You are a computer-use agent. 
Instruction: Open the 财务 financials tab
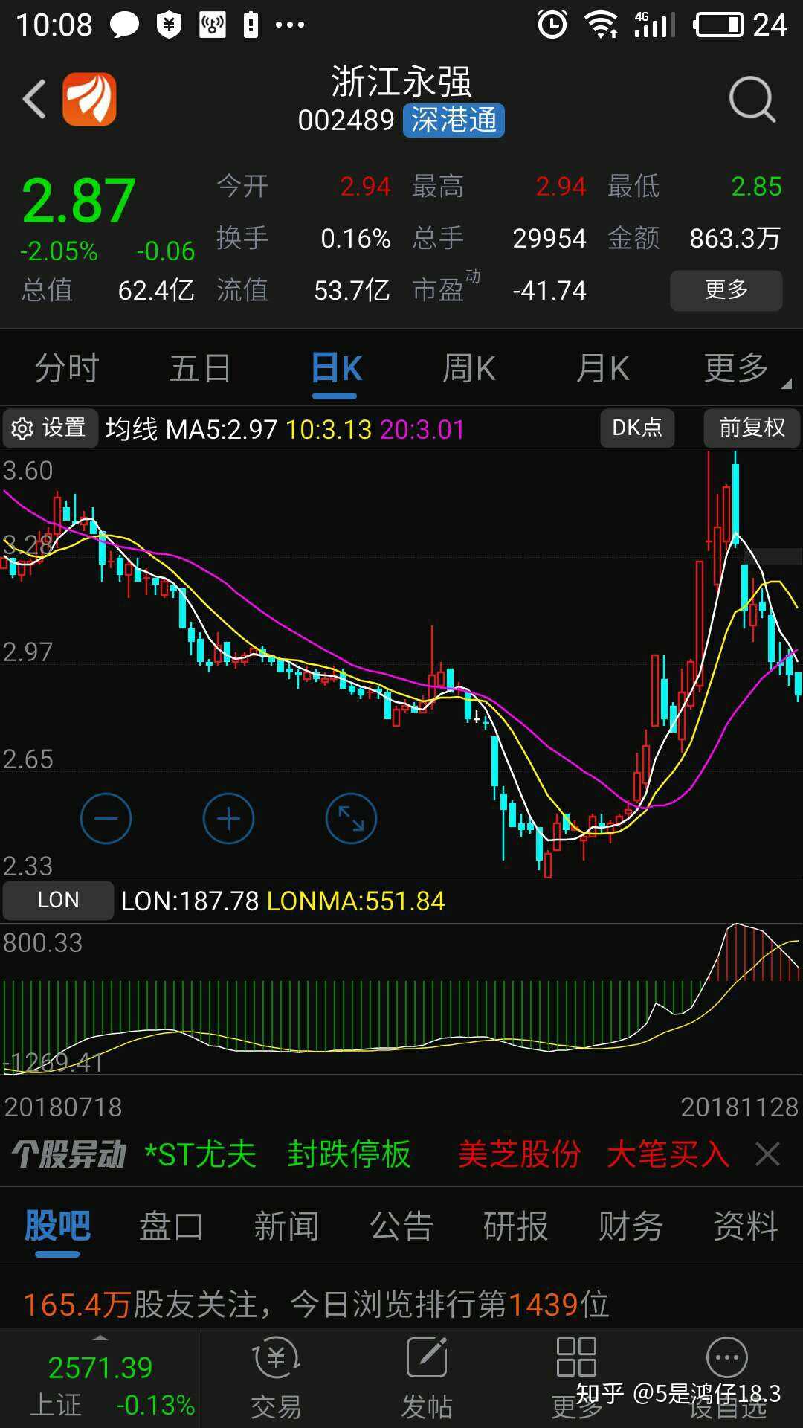pos(631,1226)
